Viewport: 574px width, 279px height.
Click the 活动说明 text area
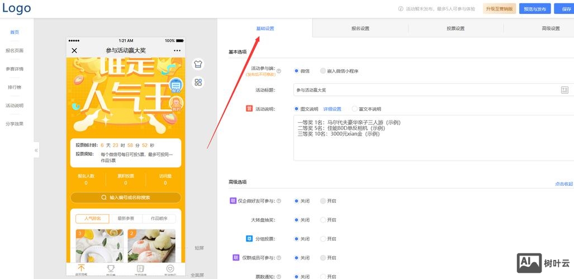click(x=433, y=138)
